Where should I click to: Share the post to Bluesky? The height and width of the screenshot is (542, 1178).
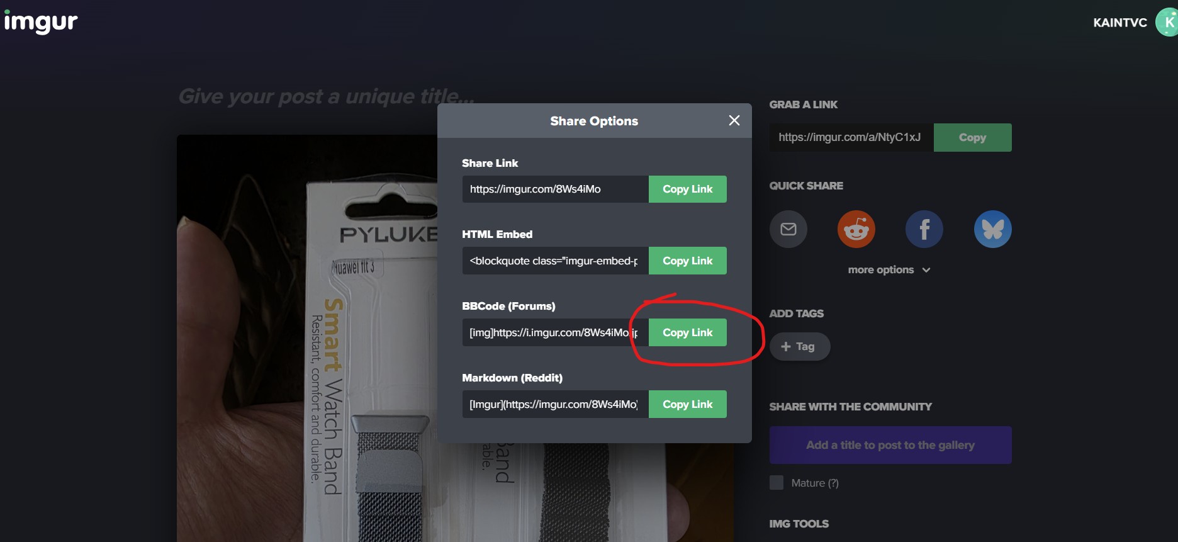click(x=993, y=229)
